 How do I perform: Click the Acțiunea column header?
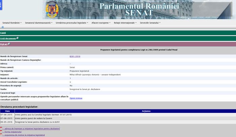pyautogui.click(x=146, y=111)
